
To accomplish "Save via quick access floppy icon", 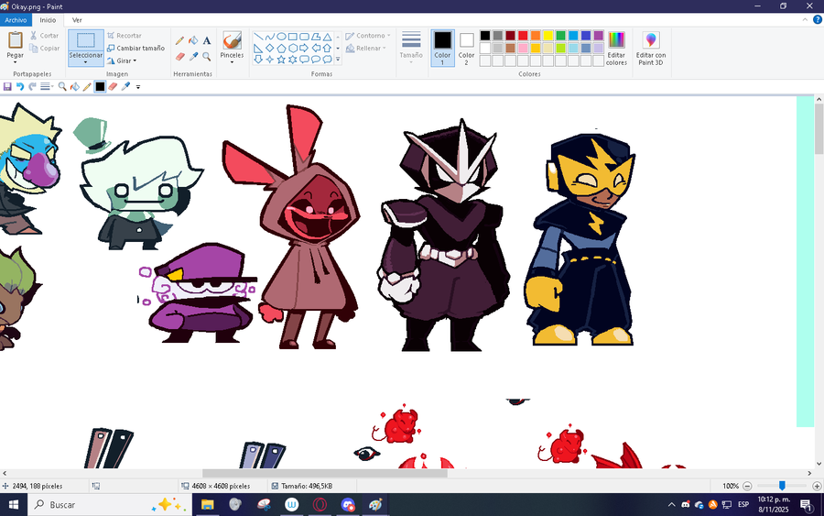I will point(7,86).
